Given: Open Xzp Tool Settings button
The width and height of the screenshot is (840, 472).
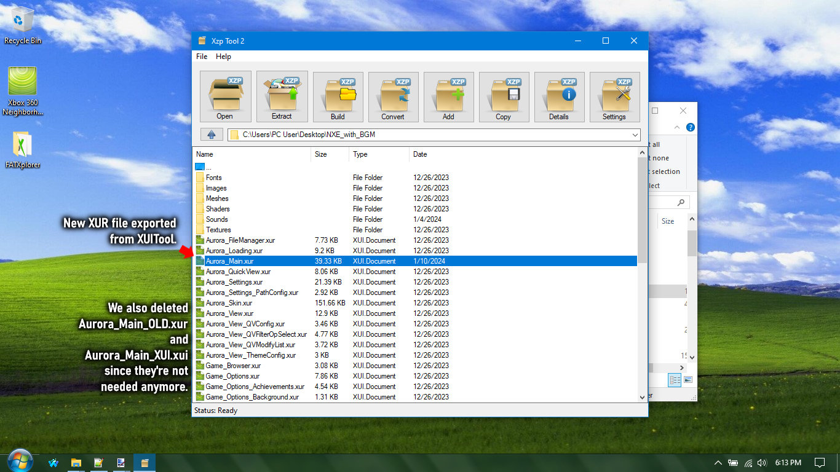Looking at the screenshot, I should pyautogui.click(x=614, y=96).
